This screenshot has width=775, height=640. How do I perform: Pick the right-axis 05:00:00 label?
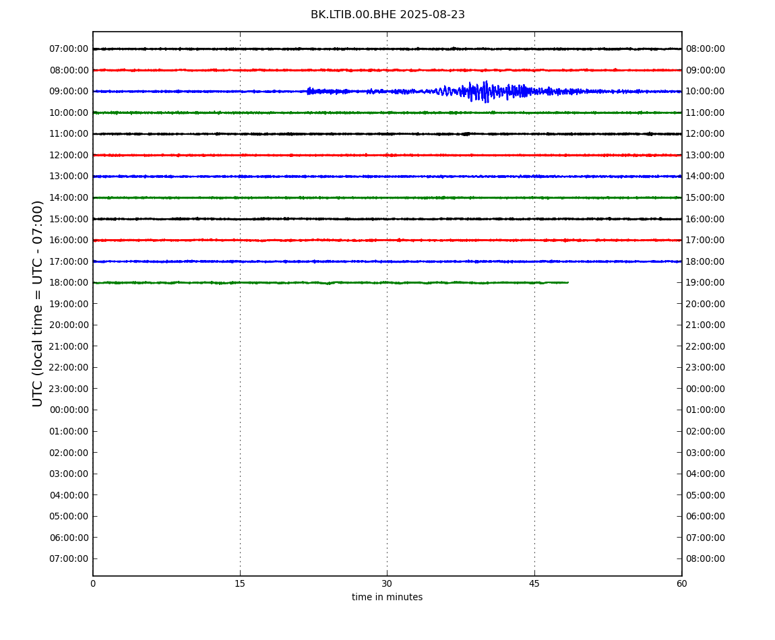pyautogui.click(x=706, y=495)
